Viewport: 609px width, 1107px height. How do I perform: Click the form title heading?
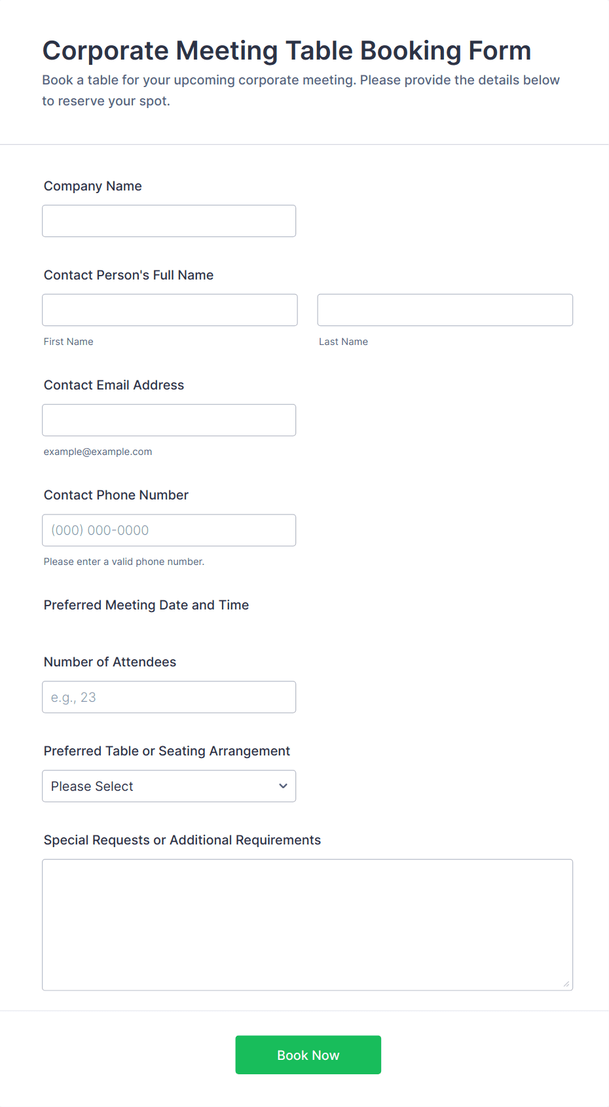click(287, 50)
